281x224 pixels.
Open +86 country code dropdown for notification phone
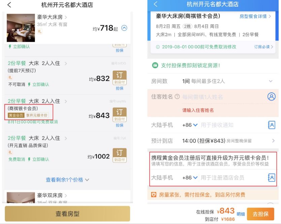pyautogui.click(x=190, y=125)
